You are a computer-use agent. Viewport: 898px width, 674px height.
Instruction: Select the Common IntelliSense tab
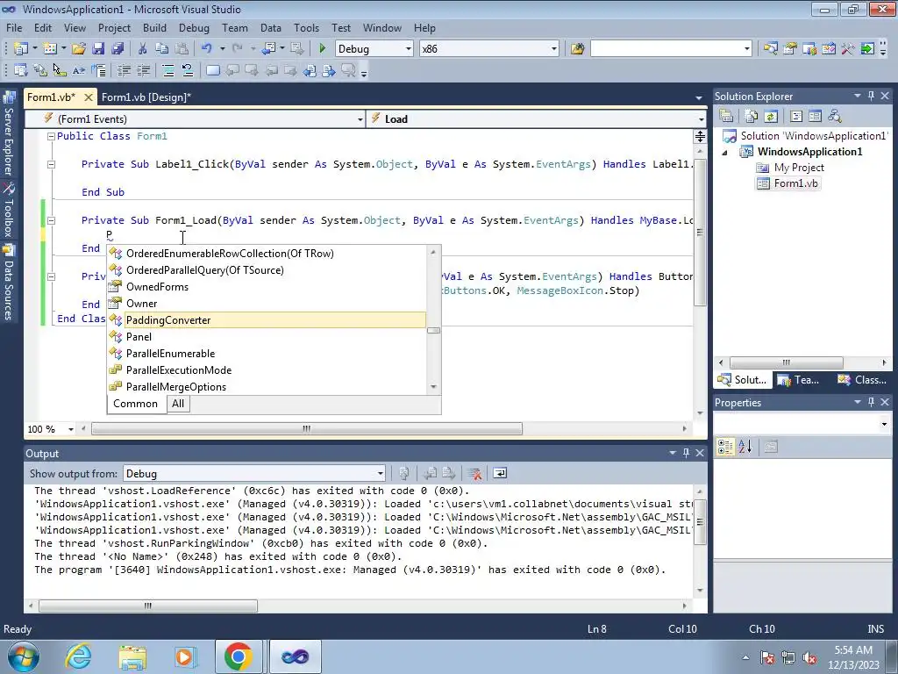tap(135, 404)
